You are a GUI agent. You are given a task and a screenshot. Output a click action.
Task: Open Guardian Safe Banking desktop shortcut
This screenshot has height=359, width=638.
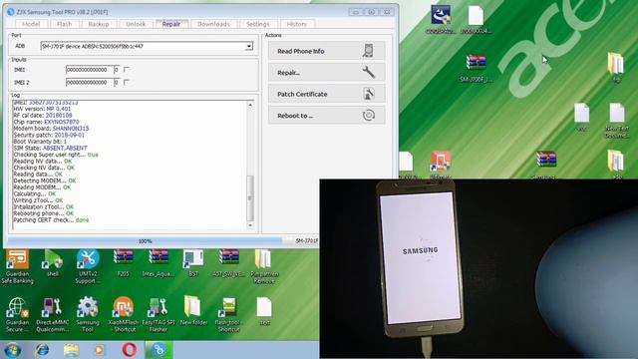tap(17, 267)
